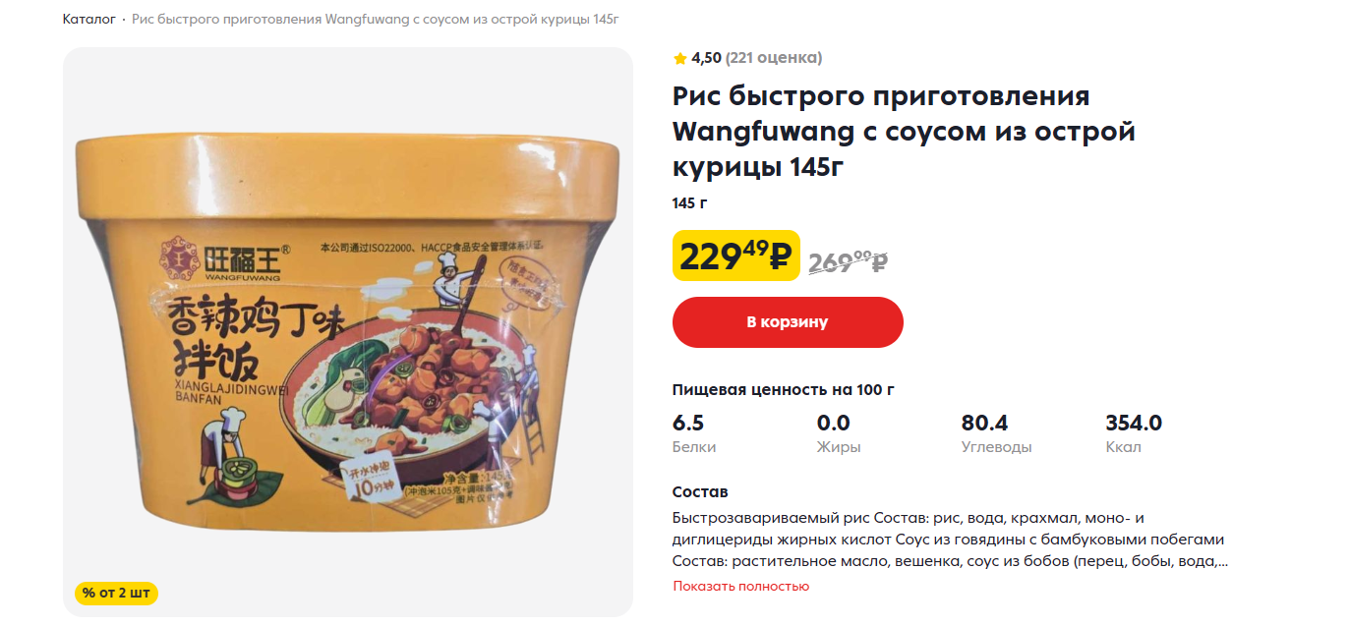Click the 145 г weight label
The width and height of the screenshot is (1350, 626).
click(x=690, y=203)
